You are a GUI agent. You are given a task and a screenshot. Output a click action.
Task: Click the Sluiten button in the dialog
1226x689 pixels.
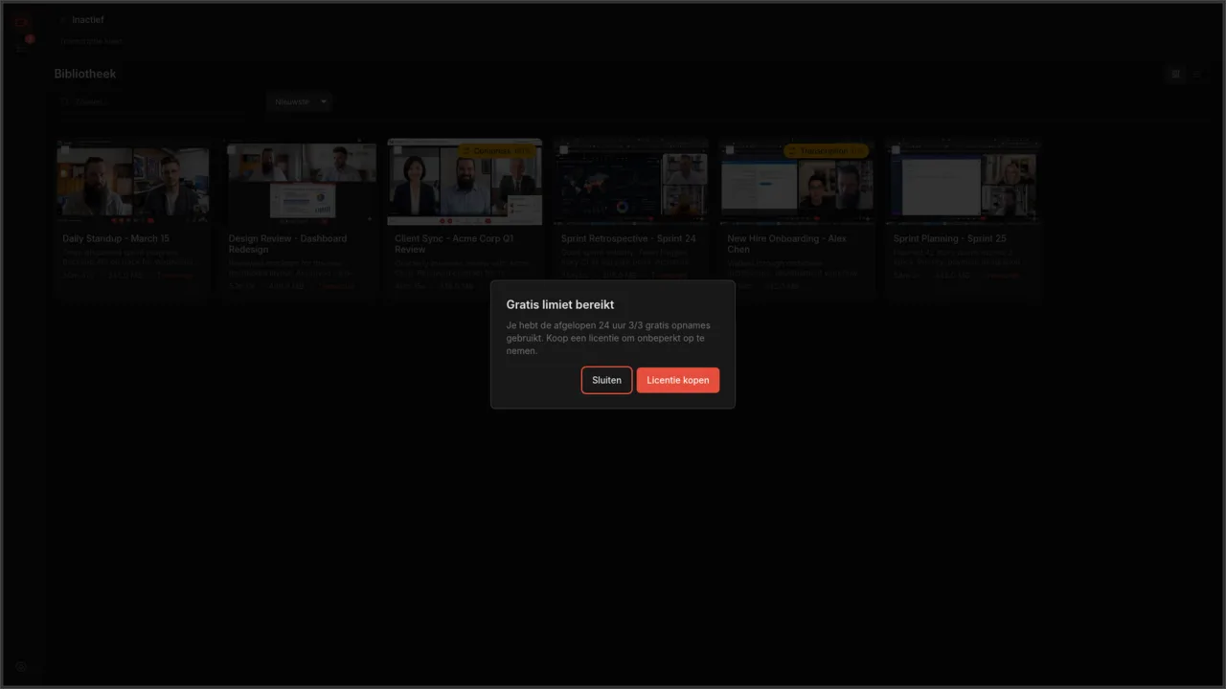pyautogui.click(x=606, y=380)
